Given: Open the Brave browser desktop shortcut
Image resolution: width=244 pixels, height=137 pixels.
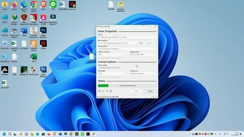Looking at the screenshot, I should pos(43,6).
